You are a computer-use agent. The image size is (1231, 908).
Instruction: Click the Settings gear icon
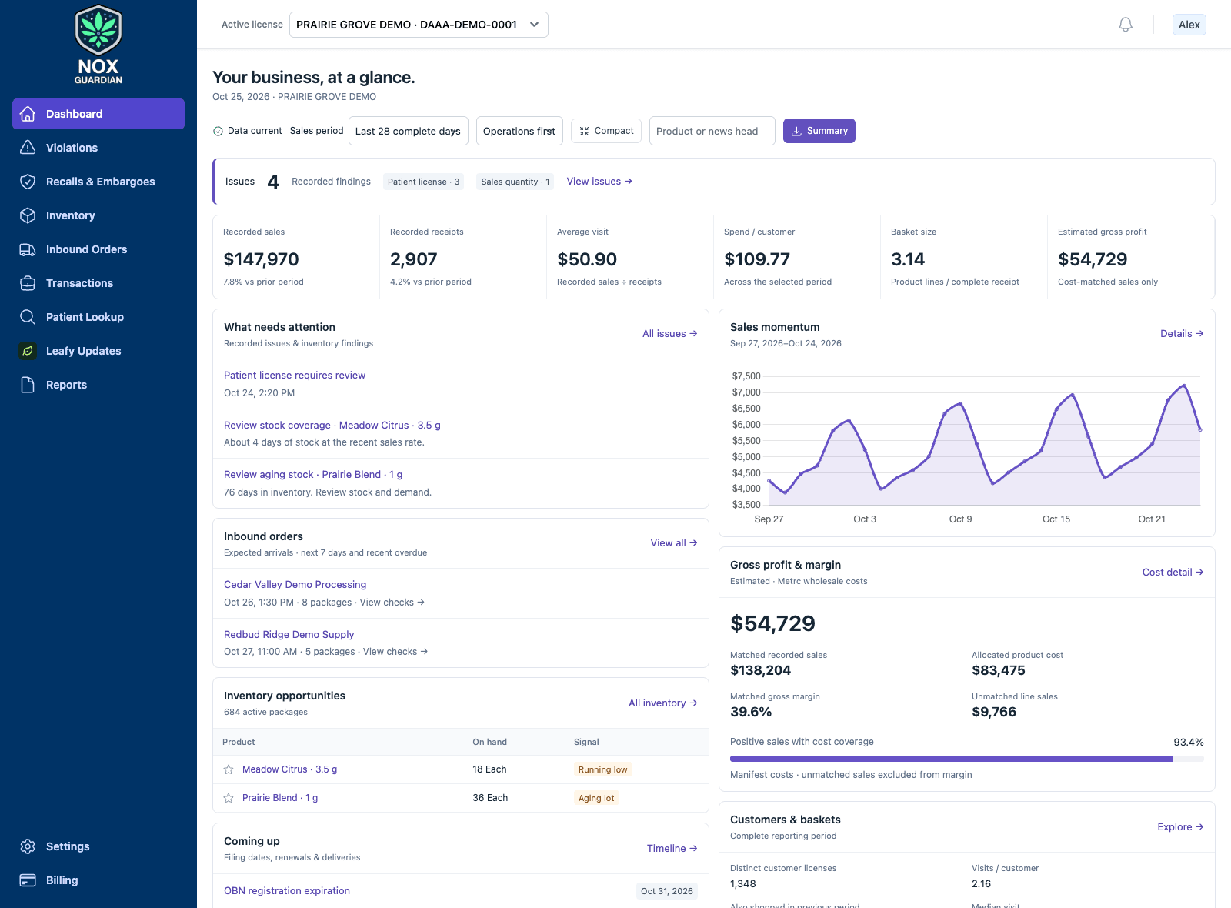(28, 846)
